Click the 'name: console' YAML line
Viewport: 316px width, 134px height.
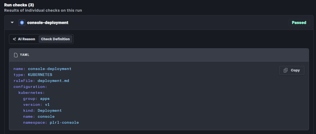click(x=39, y=116)
